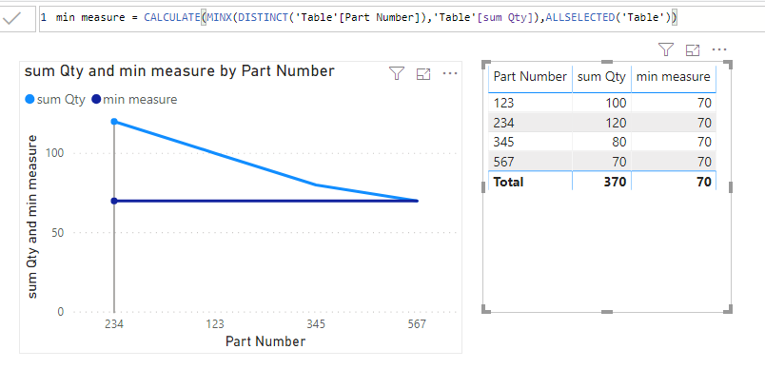Open the table visual's filter icon
The image size is (765, 369).
(666, 49)
